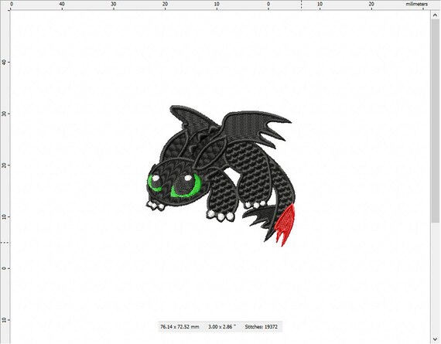The width and height of the screenshot is (441, 344).
Task: Click the 3.00 x 2.86 inch size readout
Action: (221, 327)
